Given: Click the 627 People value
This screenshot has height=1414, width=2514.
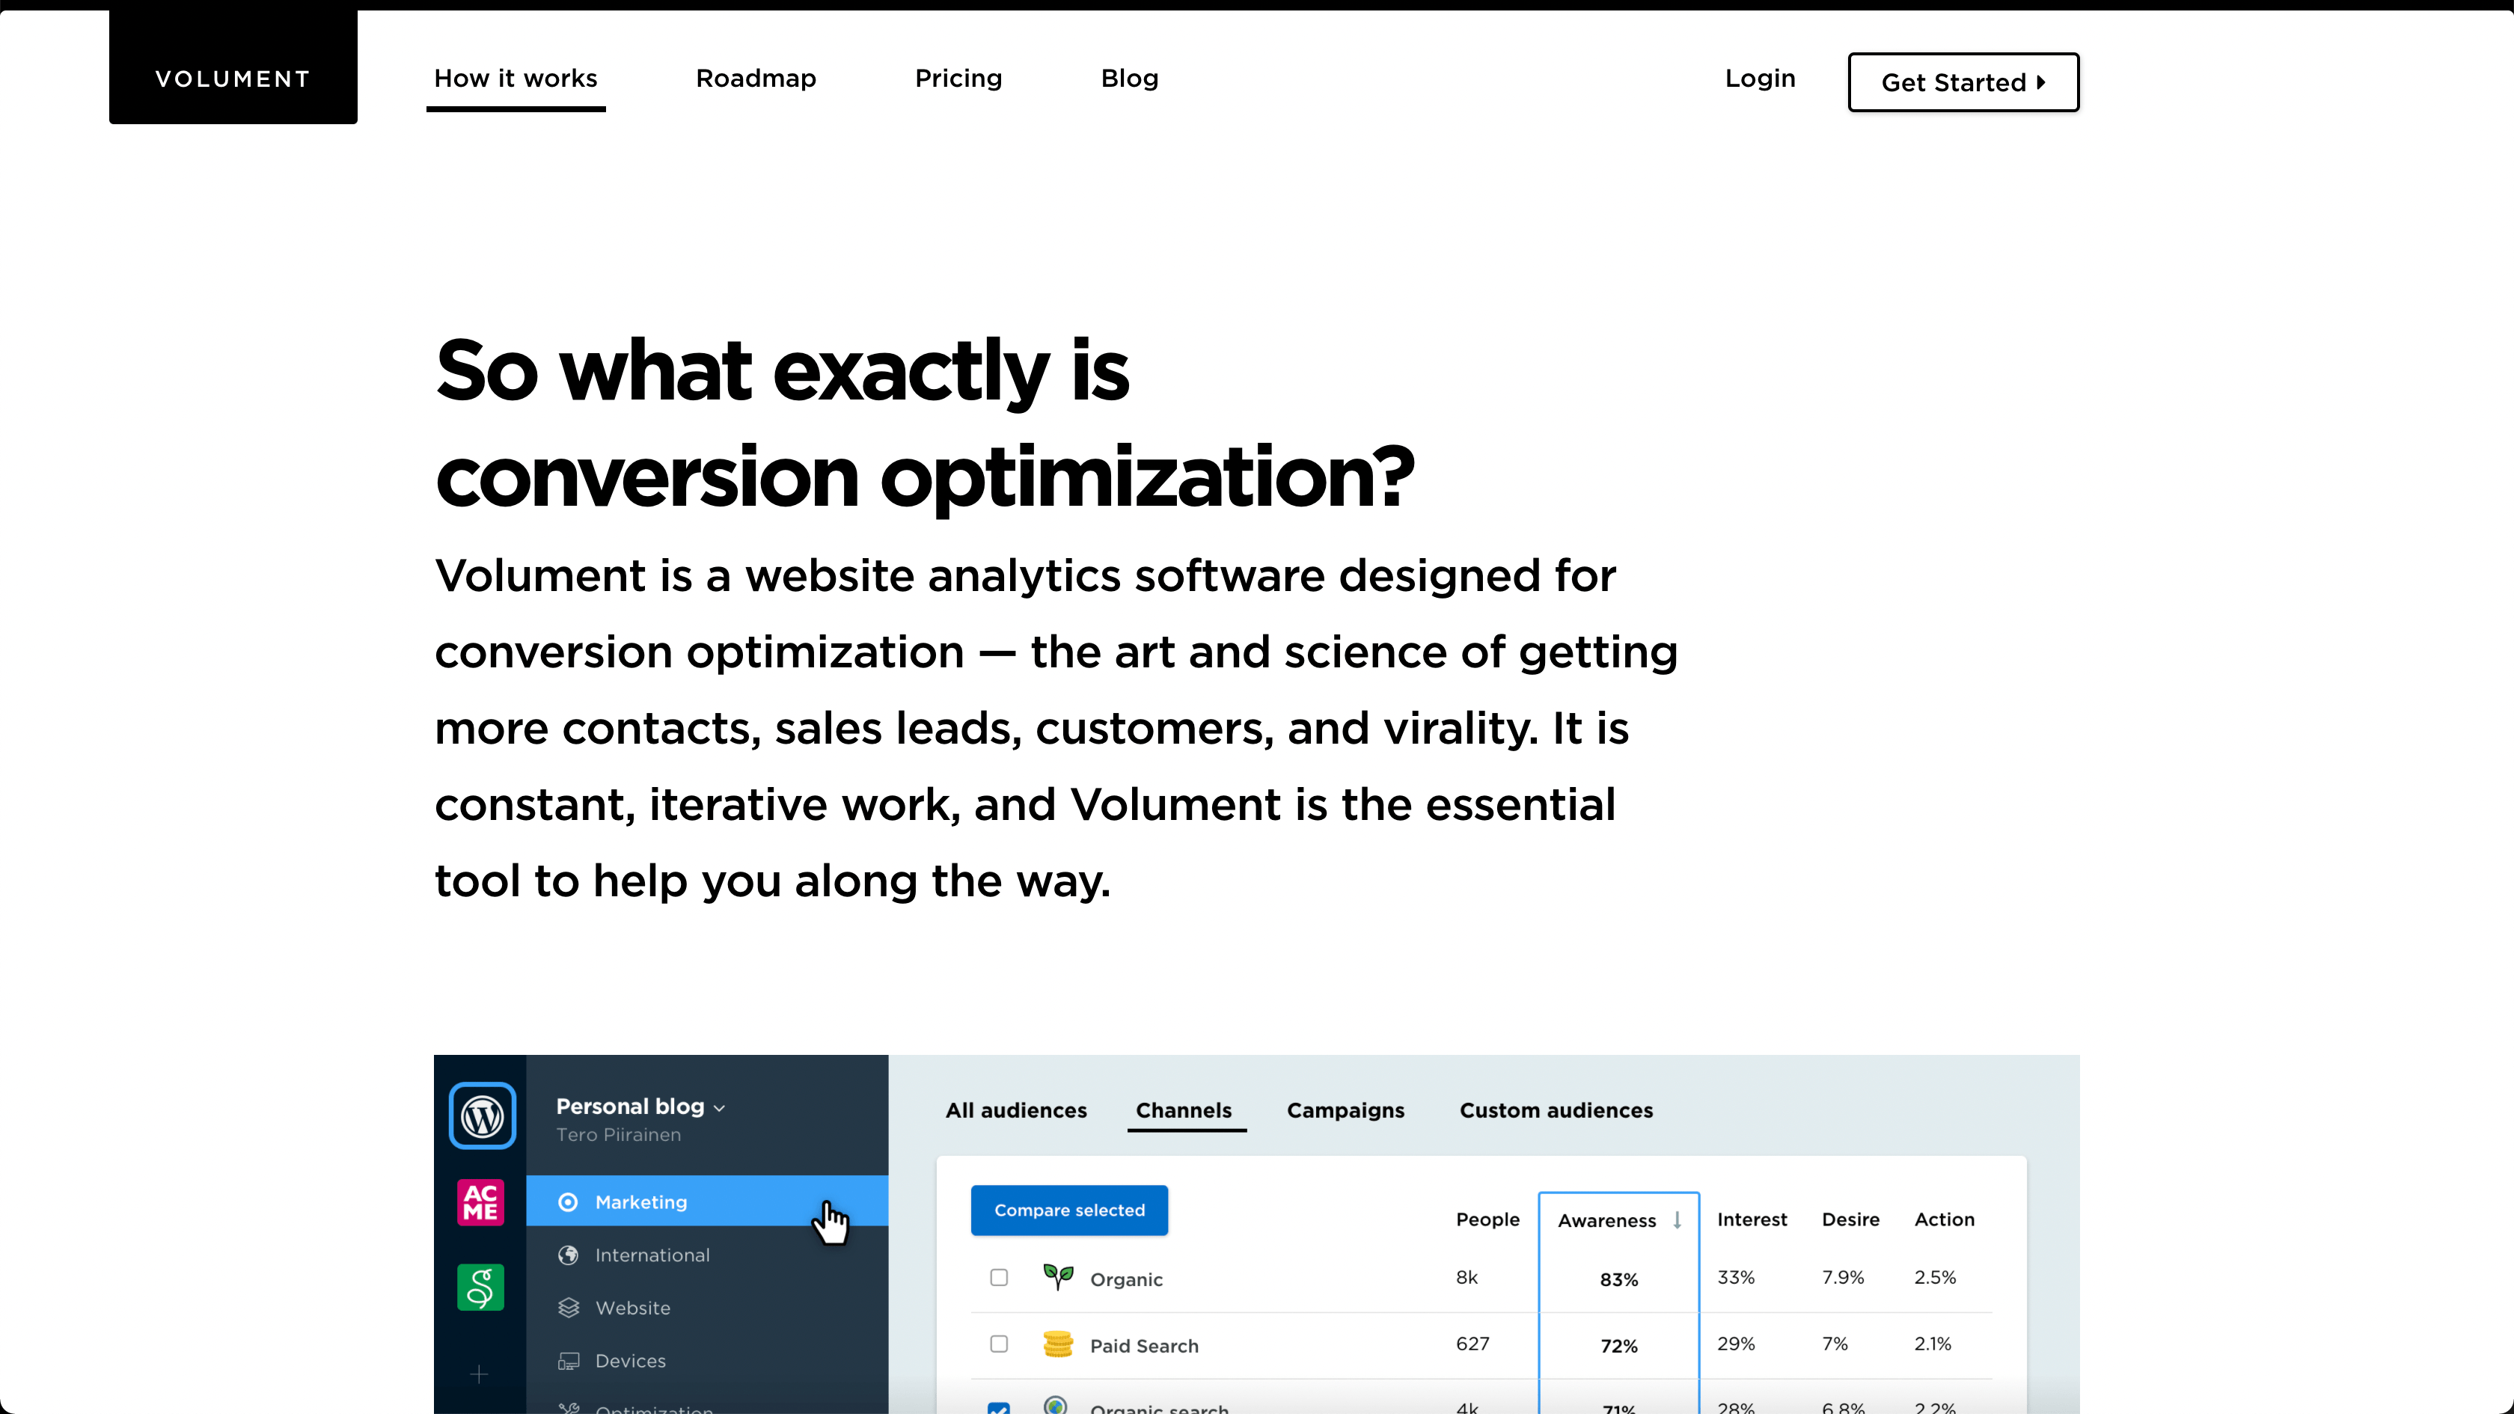Looking at the screenshot, I should pyautogui.click(x=1472, y=1344).
